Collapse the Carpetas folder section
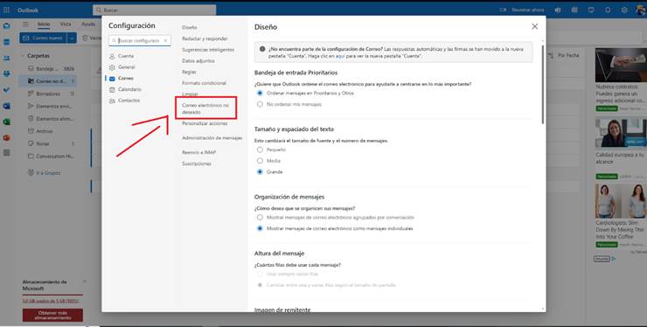This screenshot has width=647, height=327. click(23, 56)
